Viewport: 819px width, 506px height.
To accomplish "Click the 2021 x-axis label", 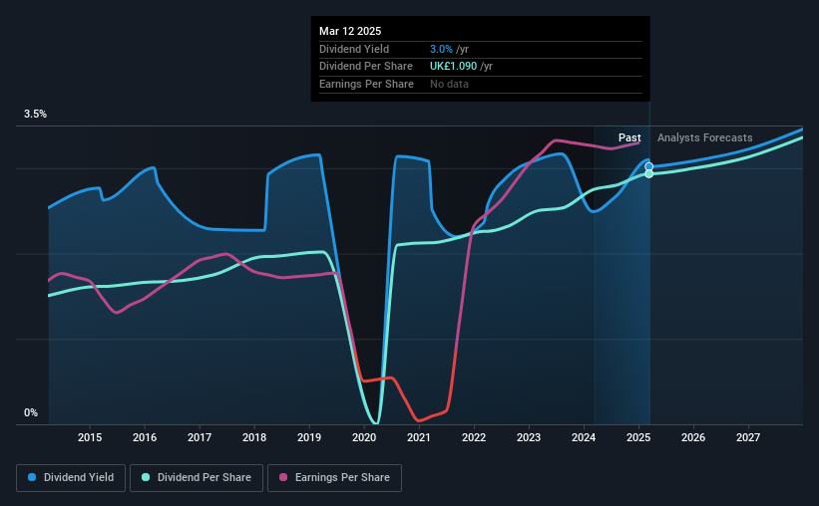I will pos(419,437).
